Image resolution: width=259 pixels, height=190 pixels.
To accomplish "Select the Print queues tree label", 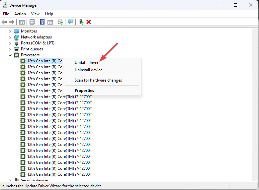I will tap(32, 49).
